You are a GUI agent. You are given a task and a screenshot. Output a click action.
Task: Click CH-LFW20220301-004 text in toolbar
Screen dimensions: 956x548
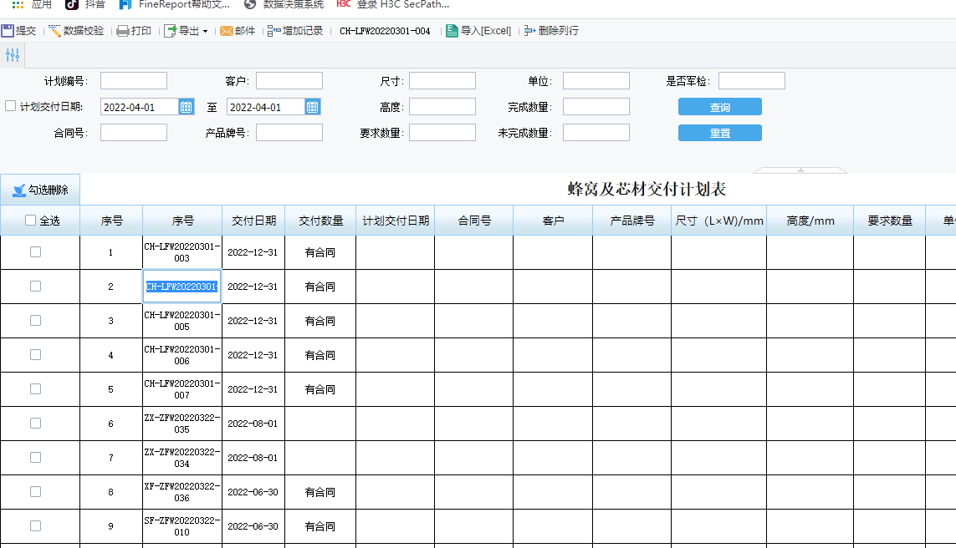tap(385, 31)
